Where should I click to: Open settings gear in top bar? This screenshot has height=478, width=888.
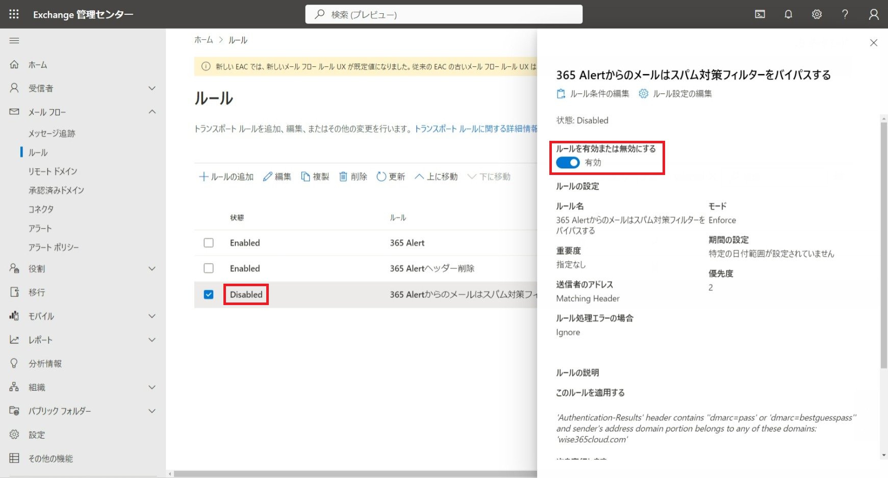tap(817, 14)
